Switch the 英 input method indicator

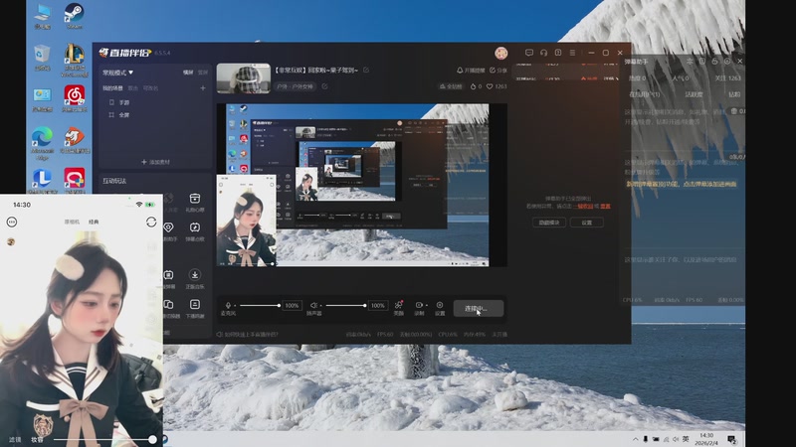coord(686,439)
